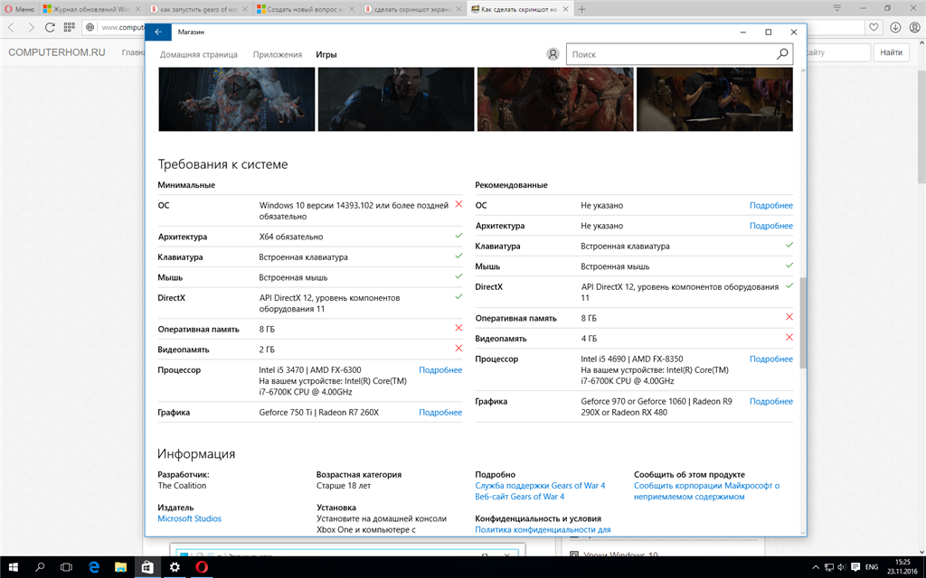The width and height of the screenshot is (926, 578).
Task: Click "Подробнее" in the recommended Графика row
Action: pos(771,401)
